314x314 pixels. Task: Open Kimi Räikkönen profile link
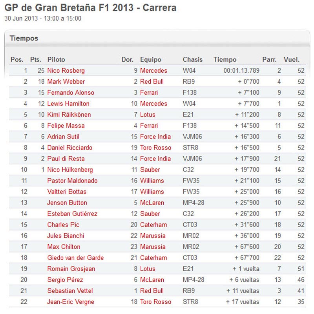69,115
